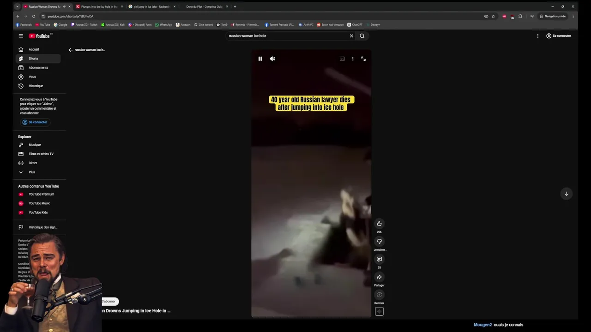
Task: Mute the Short's volume
Action: [272, 59]
